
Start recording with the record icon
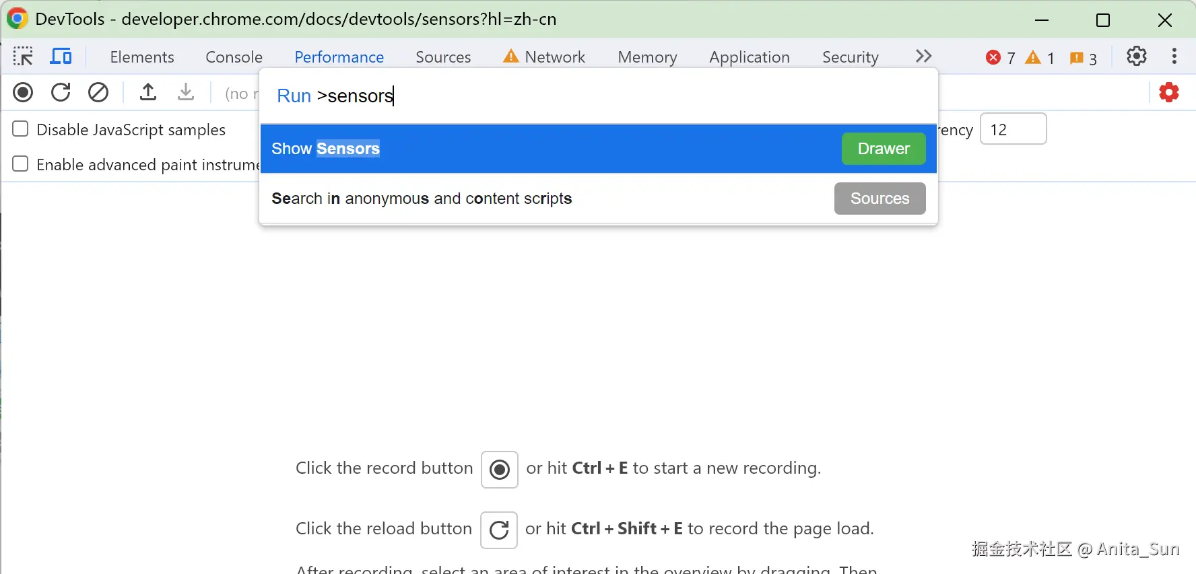click(23, 92)
